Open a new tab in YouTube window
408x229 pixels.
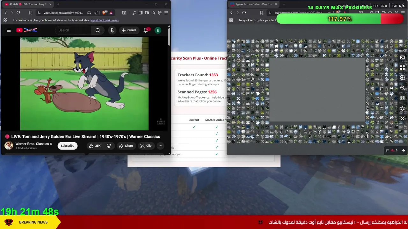tap(58, 4)
